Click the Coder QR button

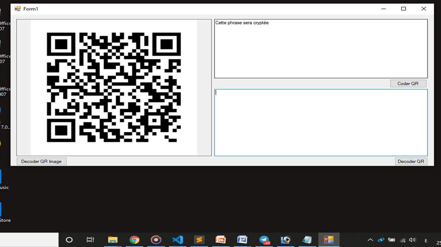(x=408, y=84)
